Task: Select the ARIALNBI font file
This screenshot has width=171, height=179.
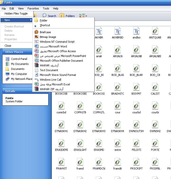Action: click(155, 52)
